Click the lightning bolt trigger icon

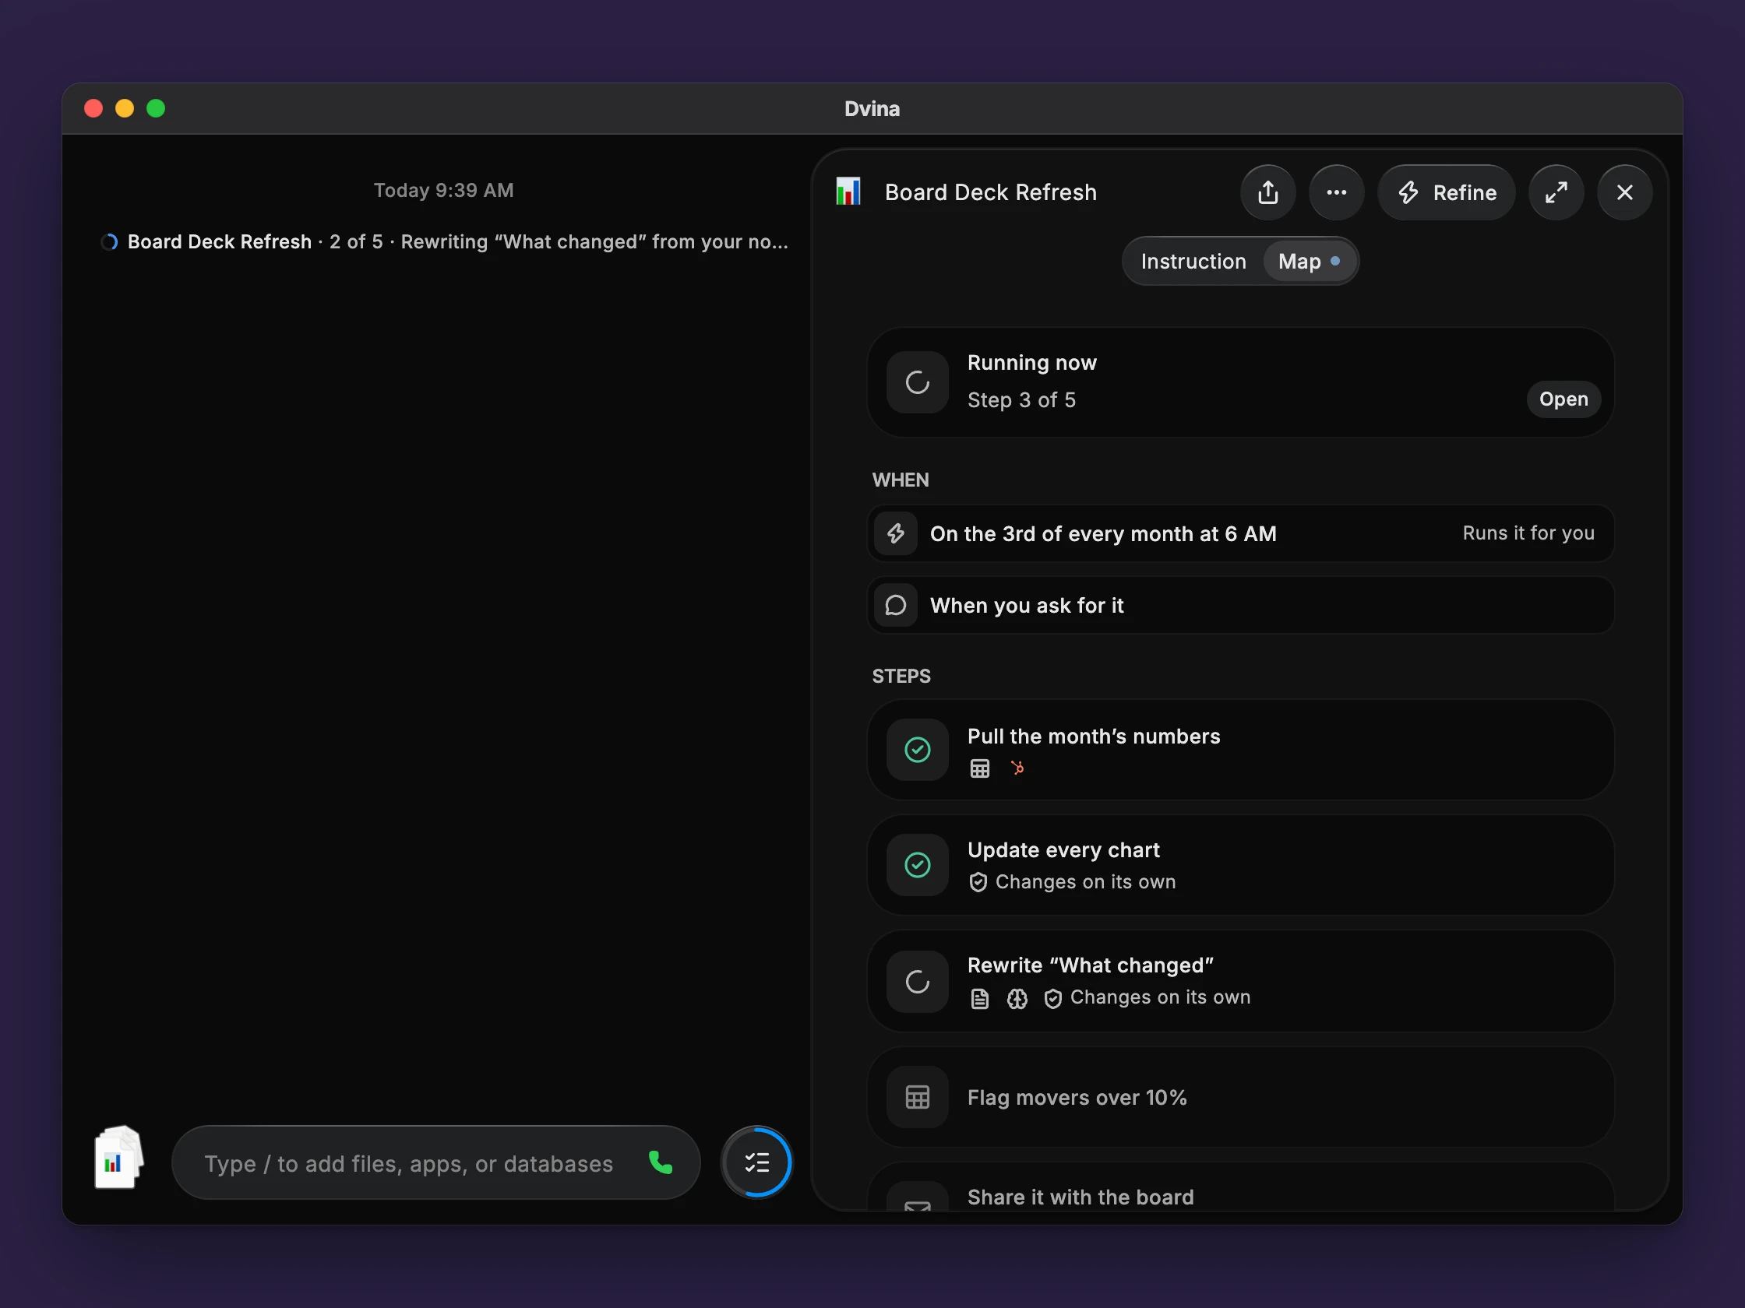pyautogui.click(x=895, y=534)
